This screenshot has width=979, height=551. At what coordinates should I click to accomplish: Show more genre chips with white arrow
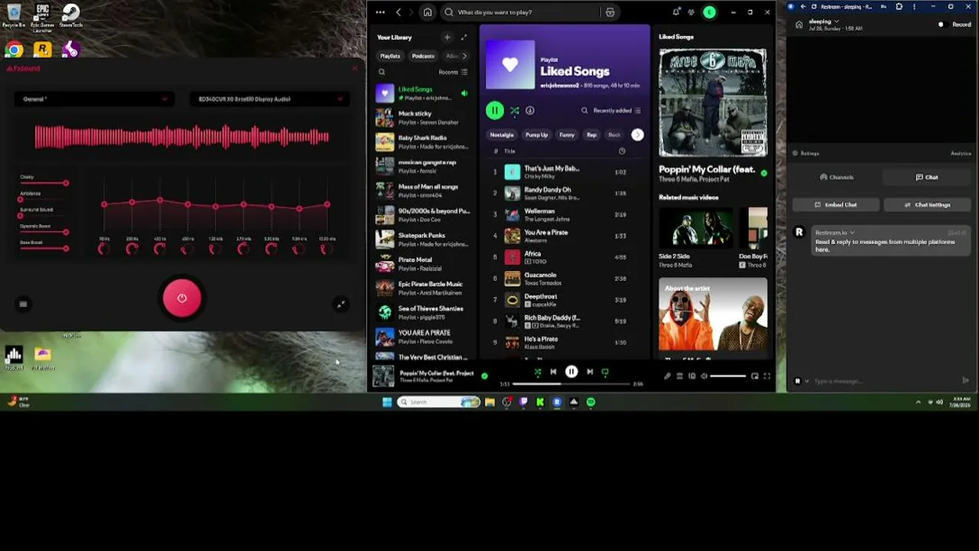pyautogui.click(x=637, y=135)
